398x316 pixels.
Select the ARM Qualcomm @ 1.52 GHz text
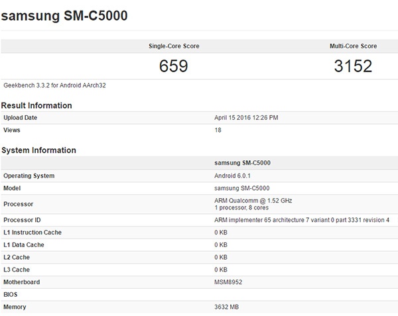point(253,200)
